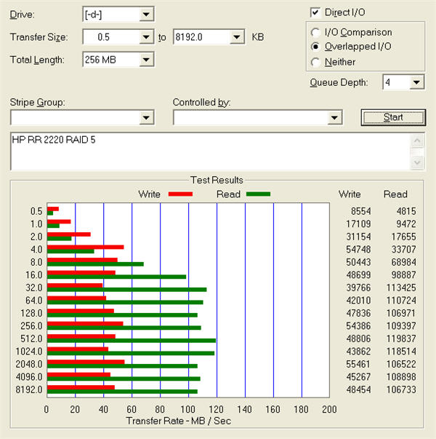Expand the Controlled by dropdown
Viewport: 436px width, 439px height.
tap(334, 118)
